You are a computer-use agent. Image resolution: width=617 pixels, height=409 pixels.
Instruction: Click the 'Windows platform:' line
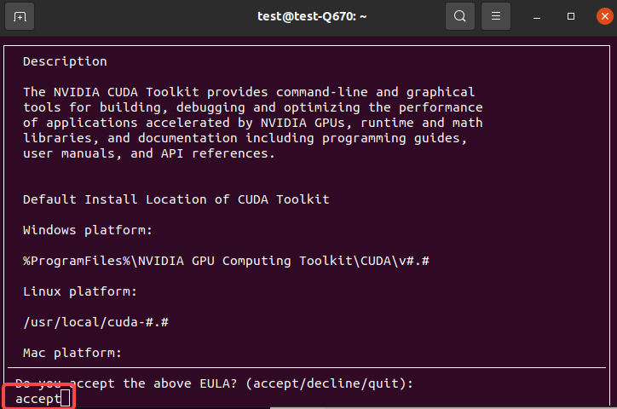pos(88,230)
